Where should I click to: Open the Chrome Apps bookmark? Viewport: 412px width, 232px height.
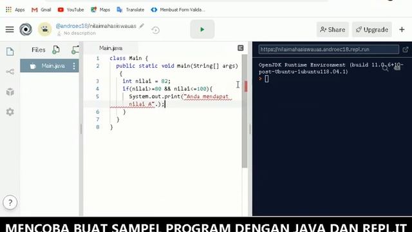15,10
